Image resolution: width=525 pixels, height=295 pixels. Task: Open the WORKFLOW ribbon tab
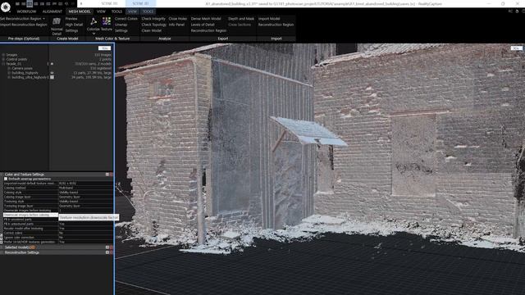click(26, 11)
